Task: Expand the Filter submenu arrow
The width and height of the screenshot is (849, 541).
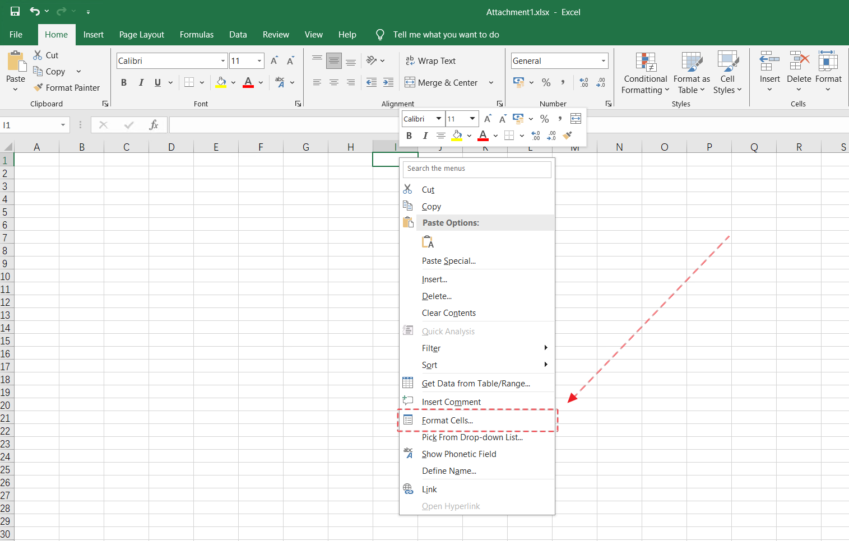Action: (546, 348)
